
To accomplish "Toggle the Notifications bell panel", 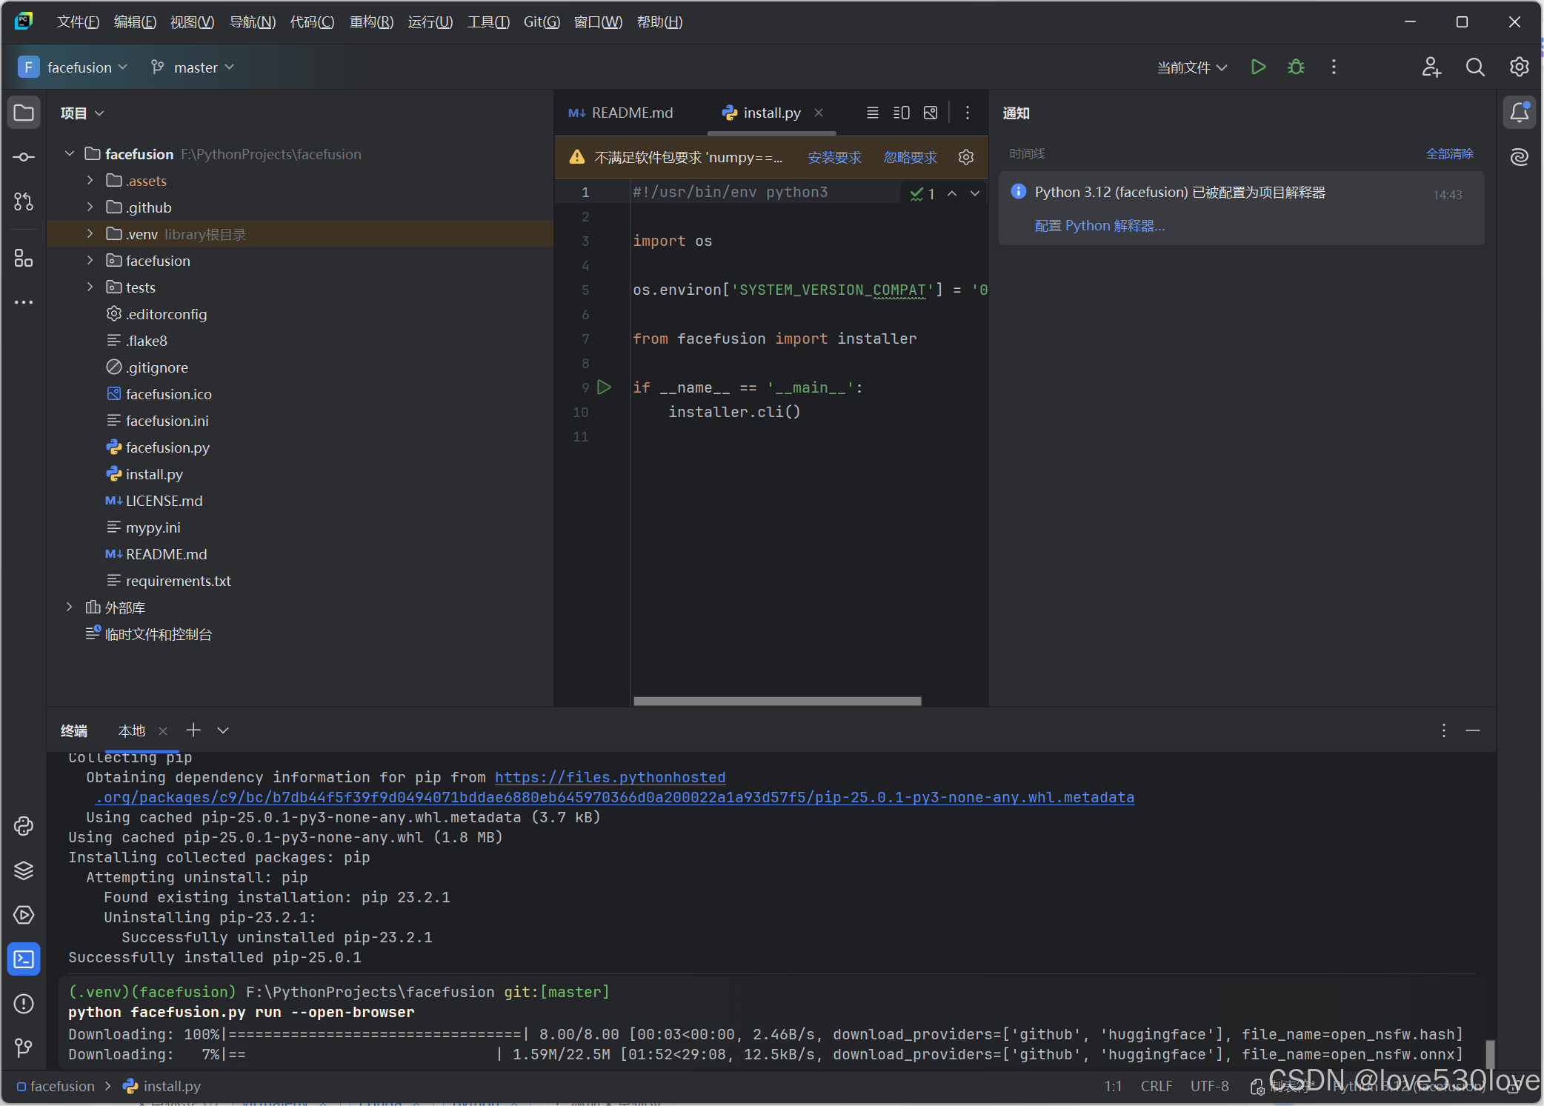I will pyautogui.click(x=1519, y=113).
